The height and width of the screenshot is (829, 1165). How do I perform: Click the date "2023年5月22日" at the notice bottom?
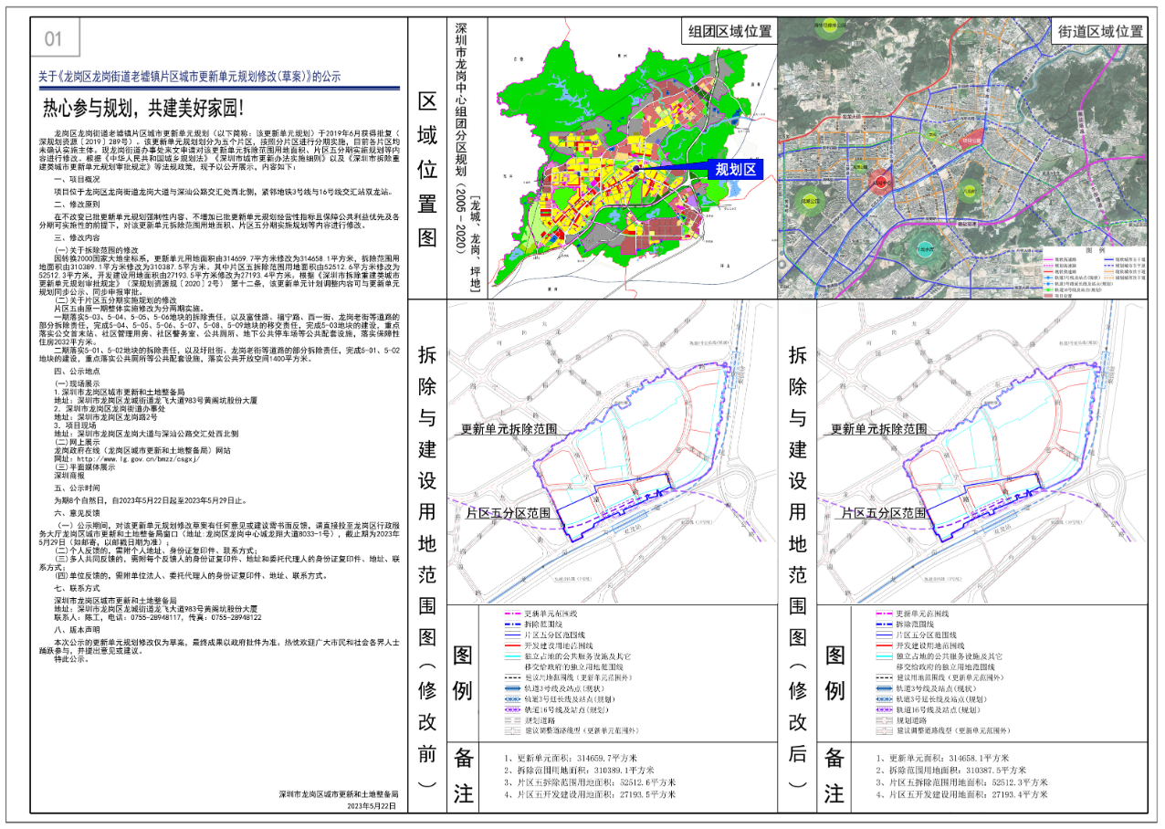click(x=372, y=807)
